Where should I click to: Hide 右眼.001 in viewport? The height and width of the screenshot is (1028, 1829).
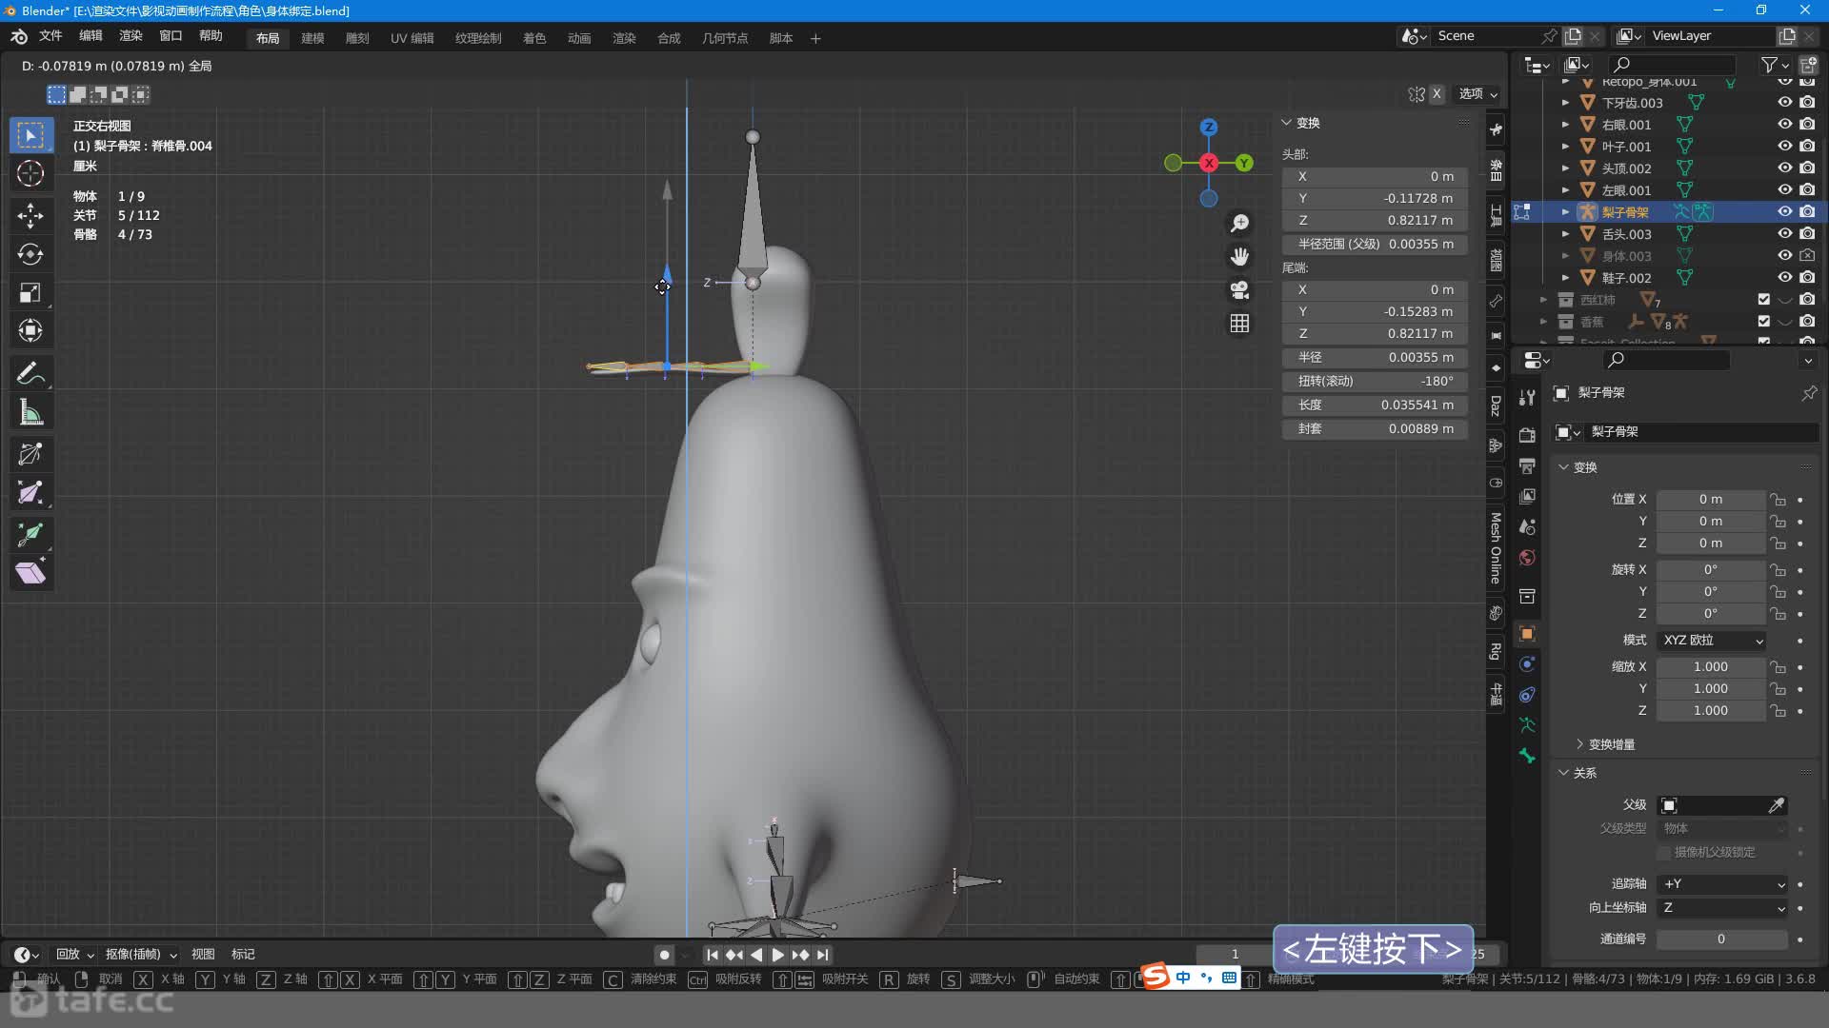[1785, 124]
